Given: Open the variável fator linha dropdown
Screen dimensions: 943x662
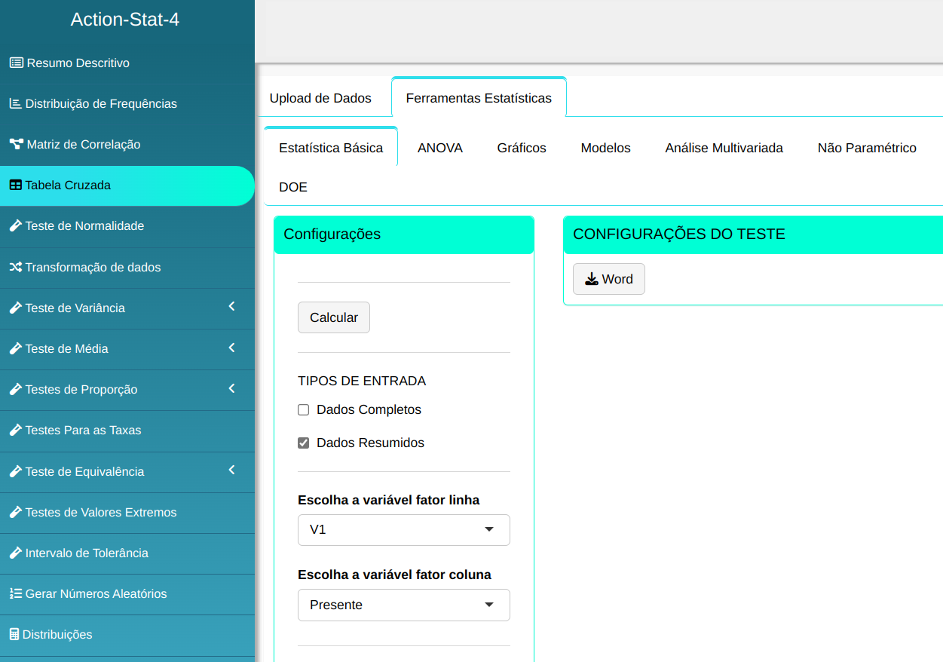Looking at the screenshot, I should (x=403, y=530).
